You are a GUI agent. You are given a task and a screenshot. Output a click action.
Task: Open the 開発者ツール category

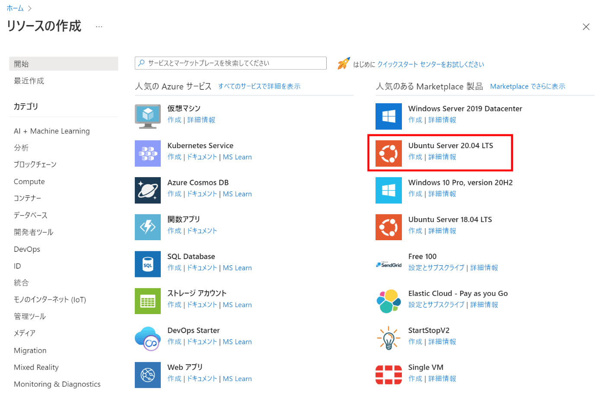point(34,232)
